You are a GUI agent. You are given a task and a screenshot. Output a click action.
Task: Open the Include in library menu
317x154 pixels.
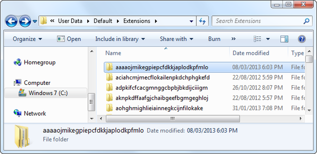coord(120,39)
